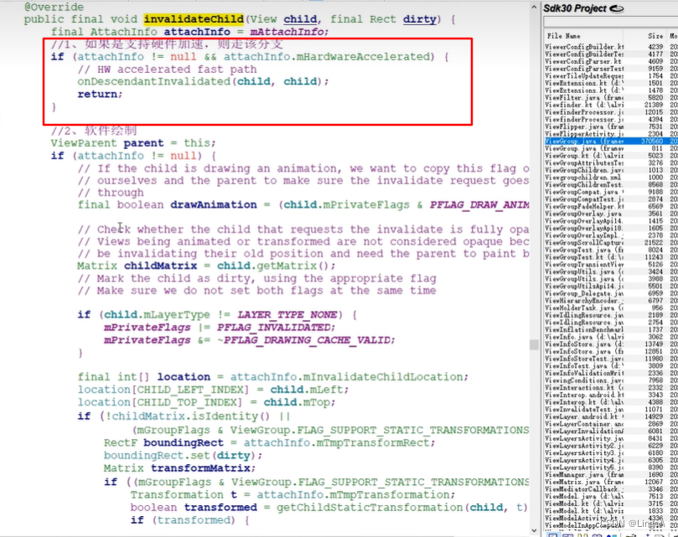The image size is (678, 537).
Task: Select ViewFlipperActivity in the project list
Action: coord(611,134)
